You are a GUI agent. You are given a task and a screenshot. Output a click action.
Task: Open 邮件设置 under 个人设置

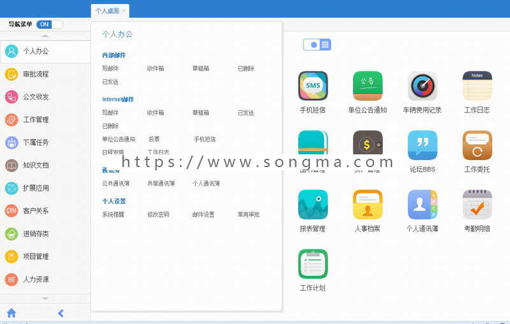(x=203, y=214)
